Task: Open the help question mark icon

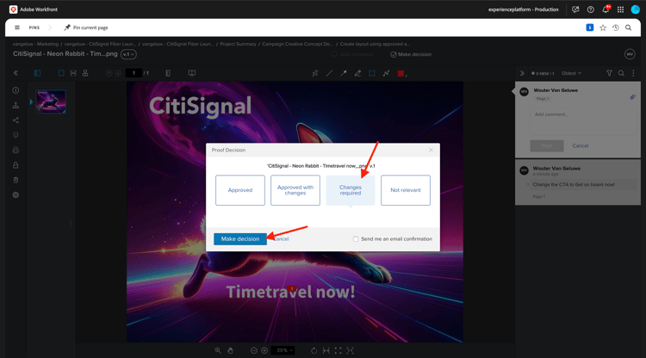Action: pyautogui.click(x=590, y=9)
